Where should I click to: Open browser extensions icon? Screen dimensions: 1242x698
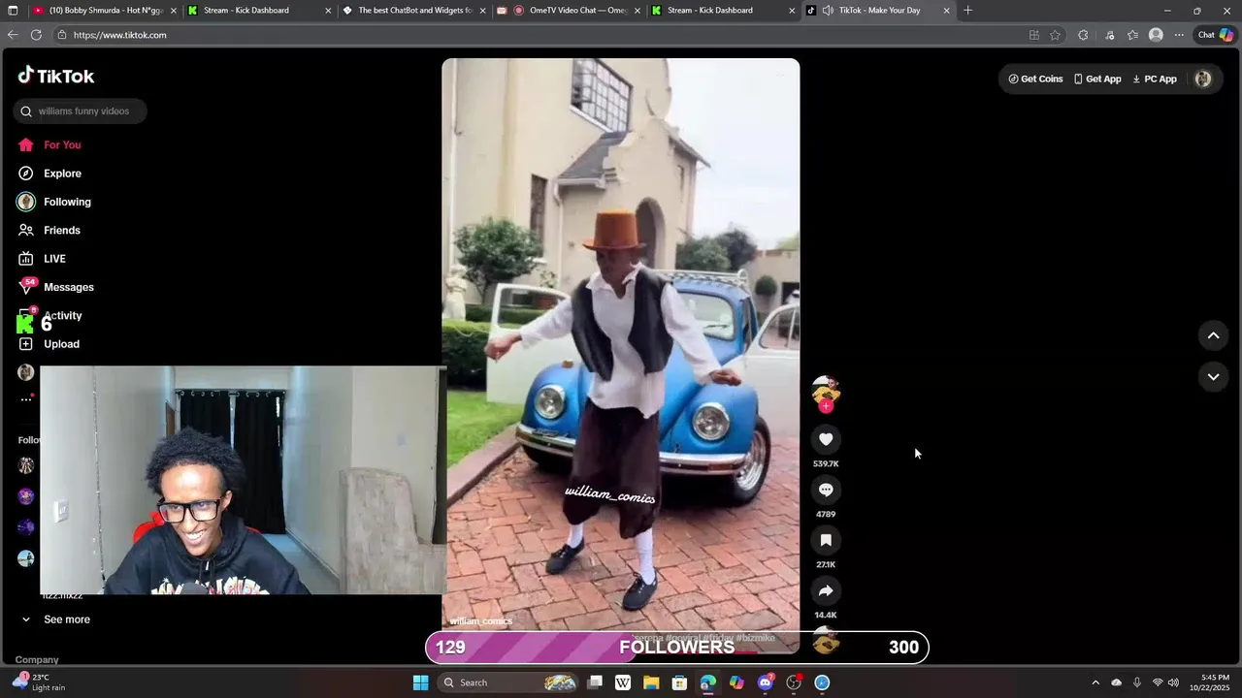(x=1083, y=35)
